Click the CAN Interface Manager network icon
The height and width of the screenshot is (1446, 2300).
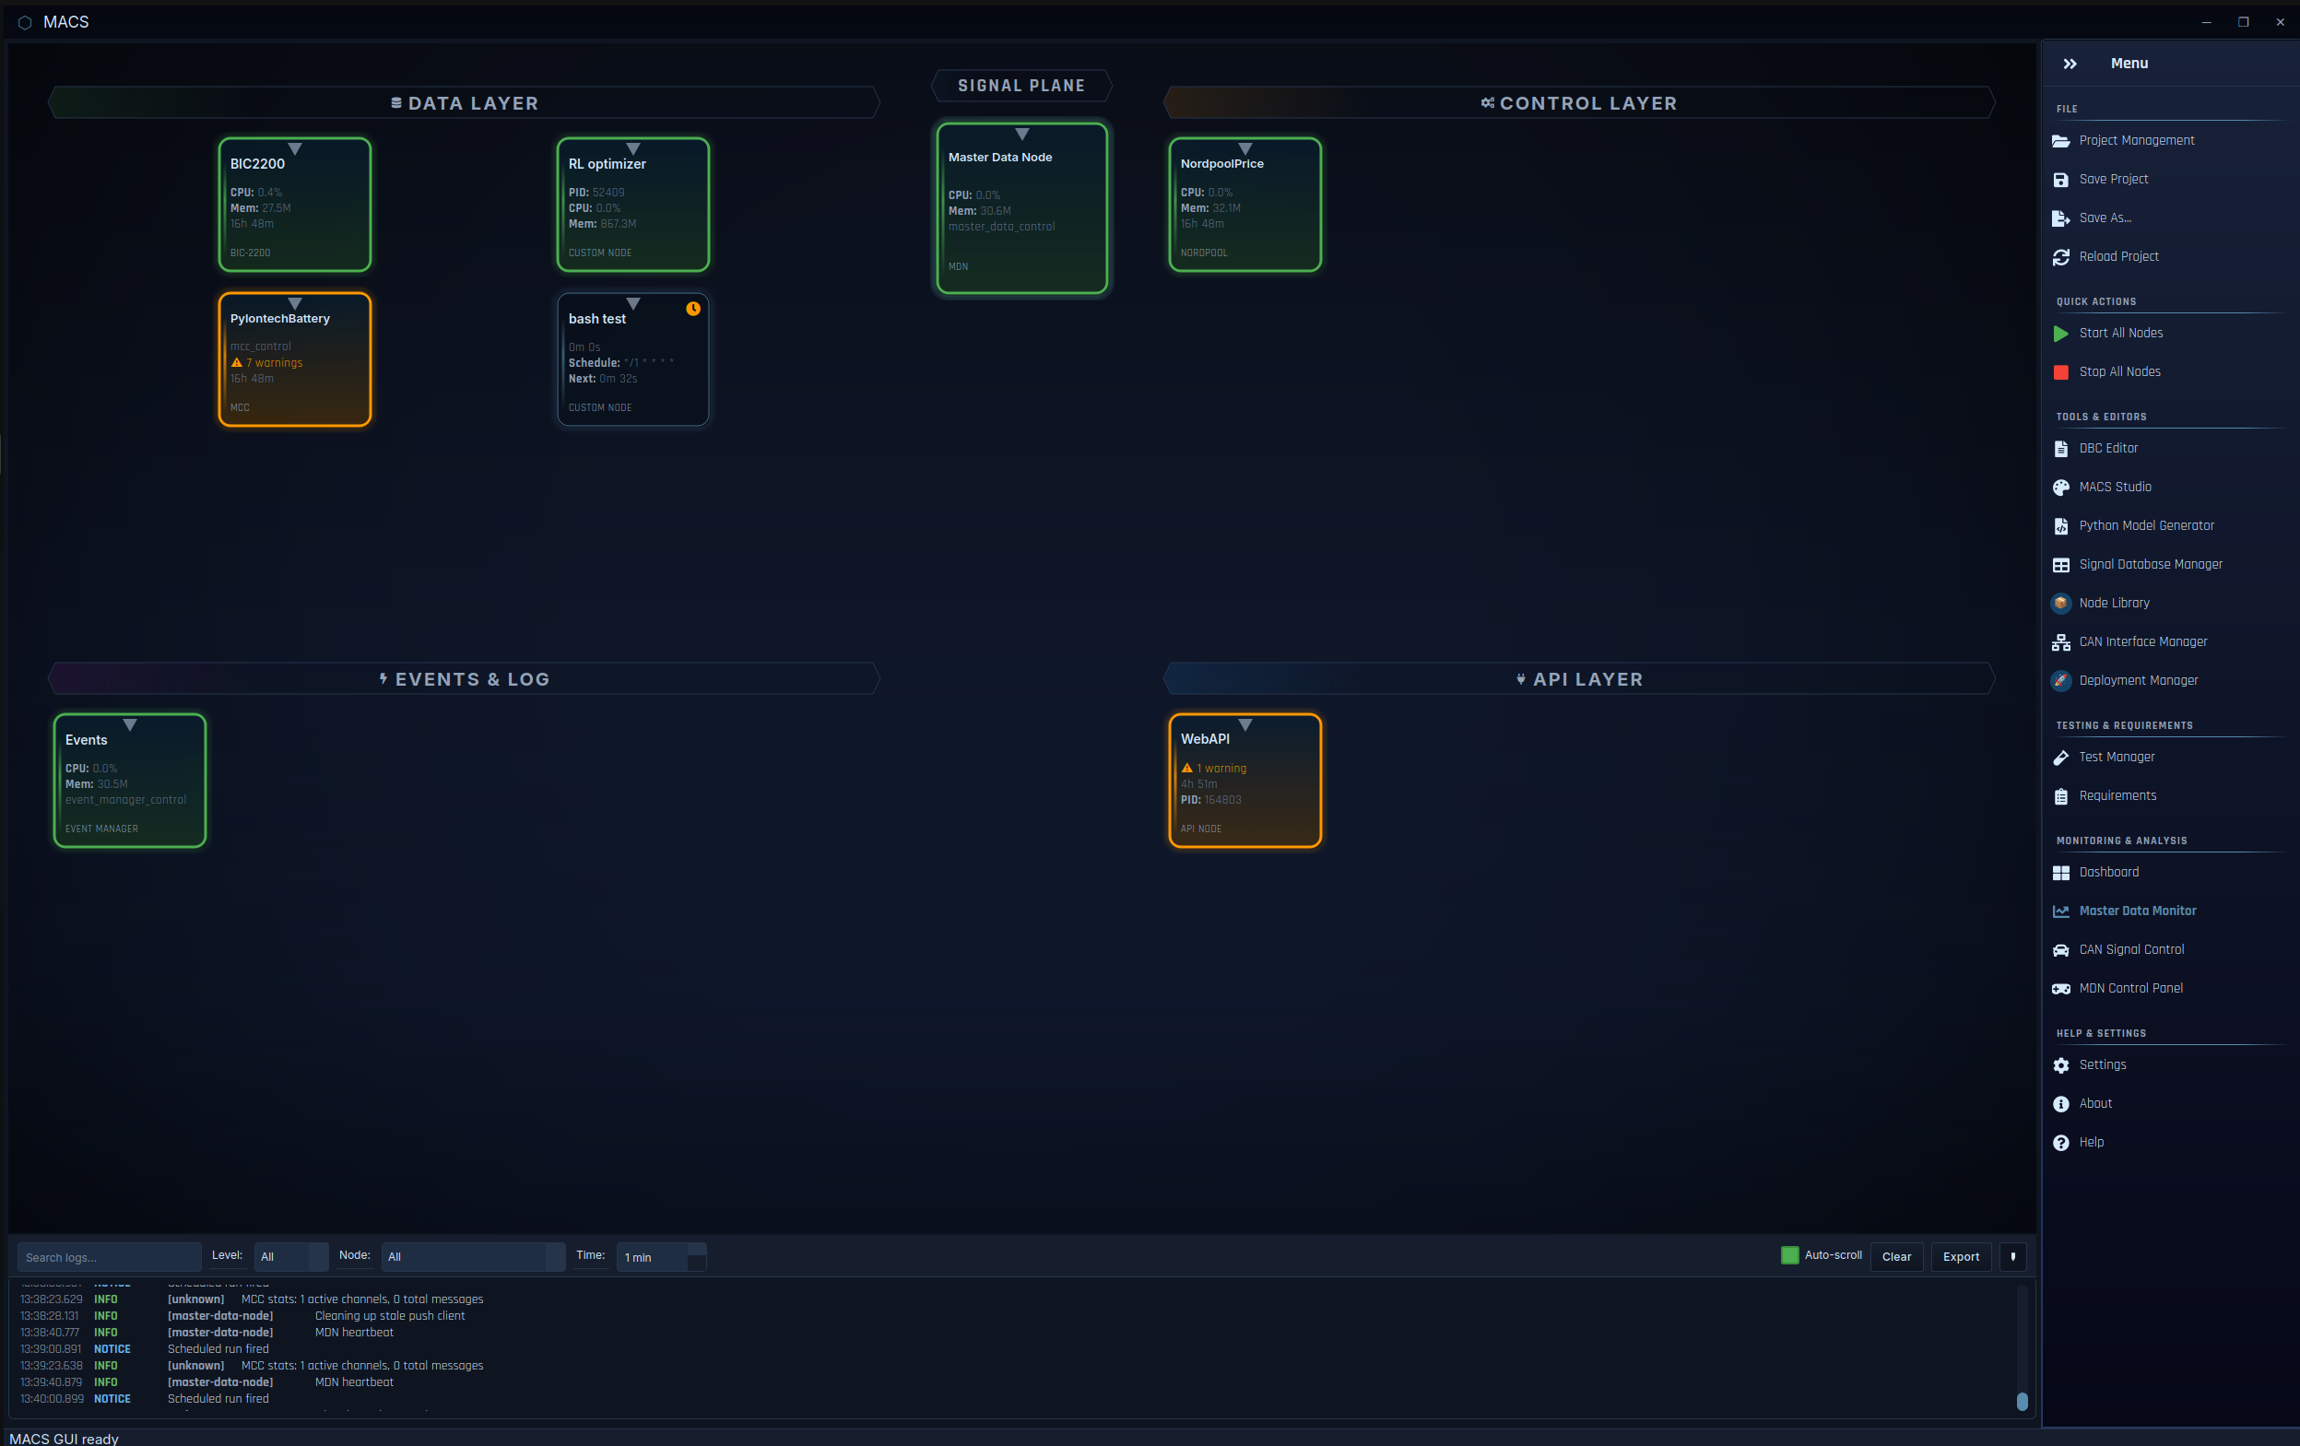tap(2060, 642)
